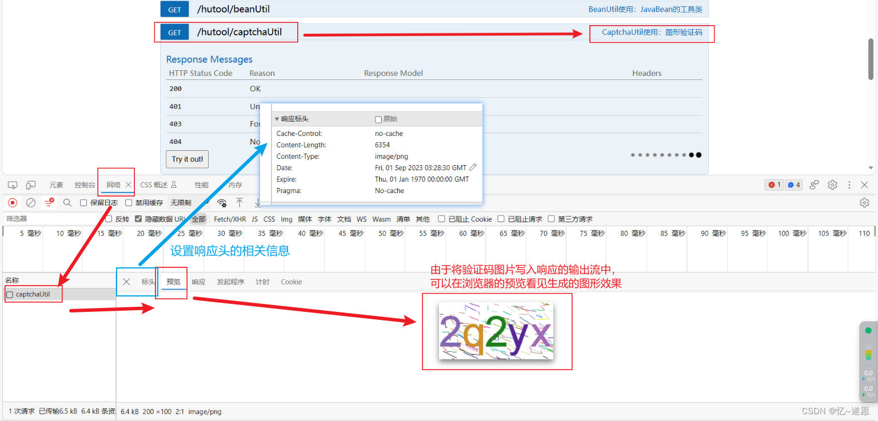
Task: Switch to 控制台 tab
Action: (x=85, y=185)
